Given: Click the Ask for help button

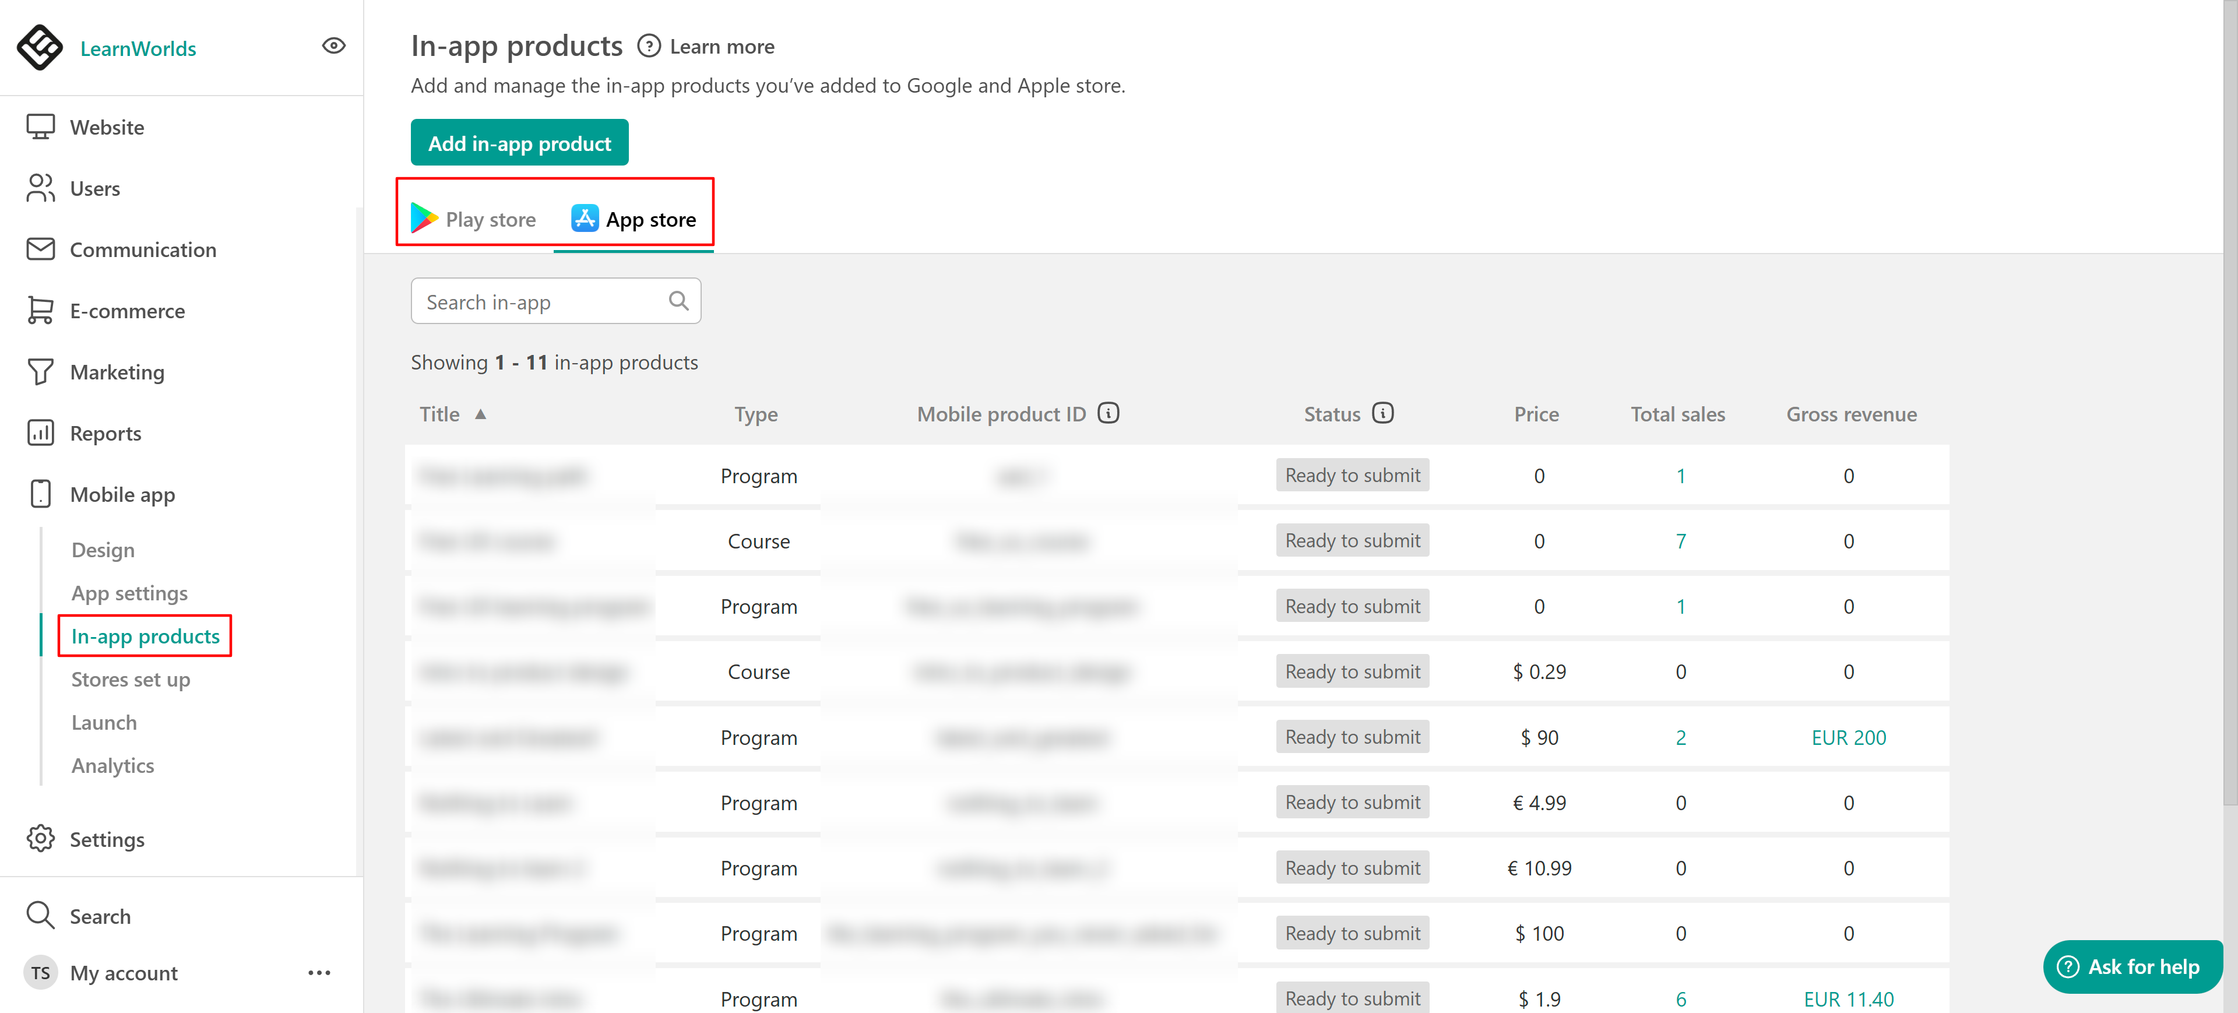Looking at the screenshot, I should (2132, 967).
